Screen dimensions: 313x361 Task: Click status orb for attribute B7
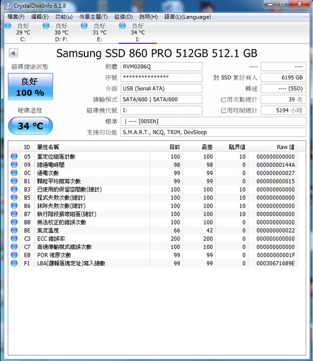14,214
